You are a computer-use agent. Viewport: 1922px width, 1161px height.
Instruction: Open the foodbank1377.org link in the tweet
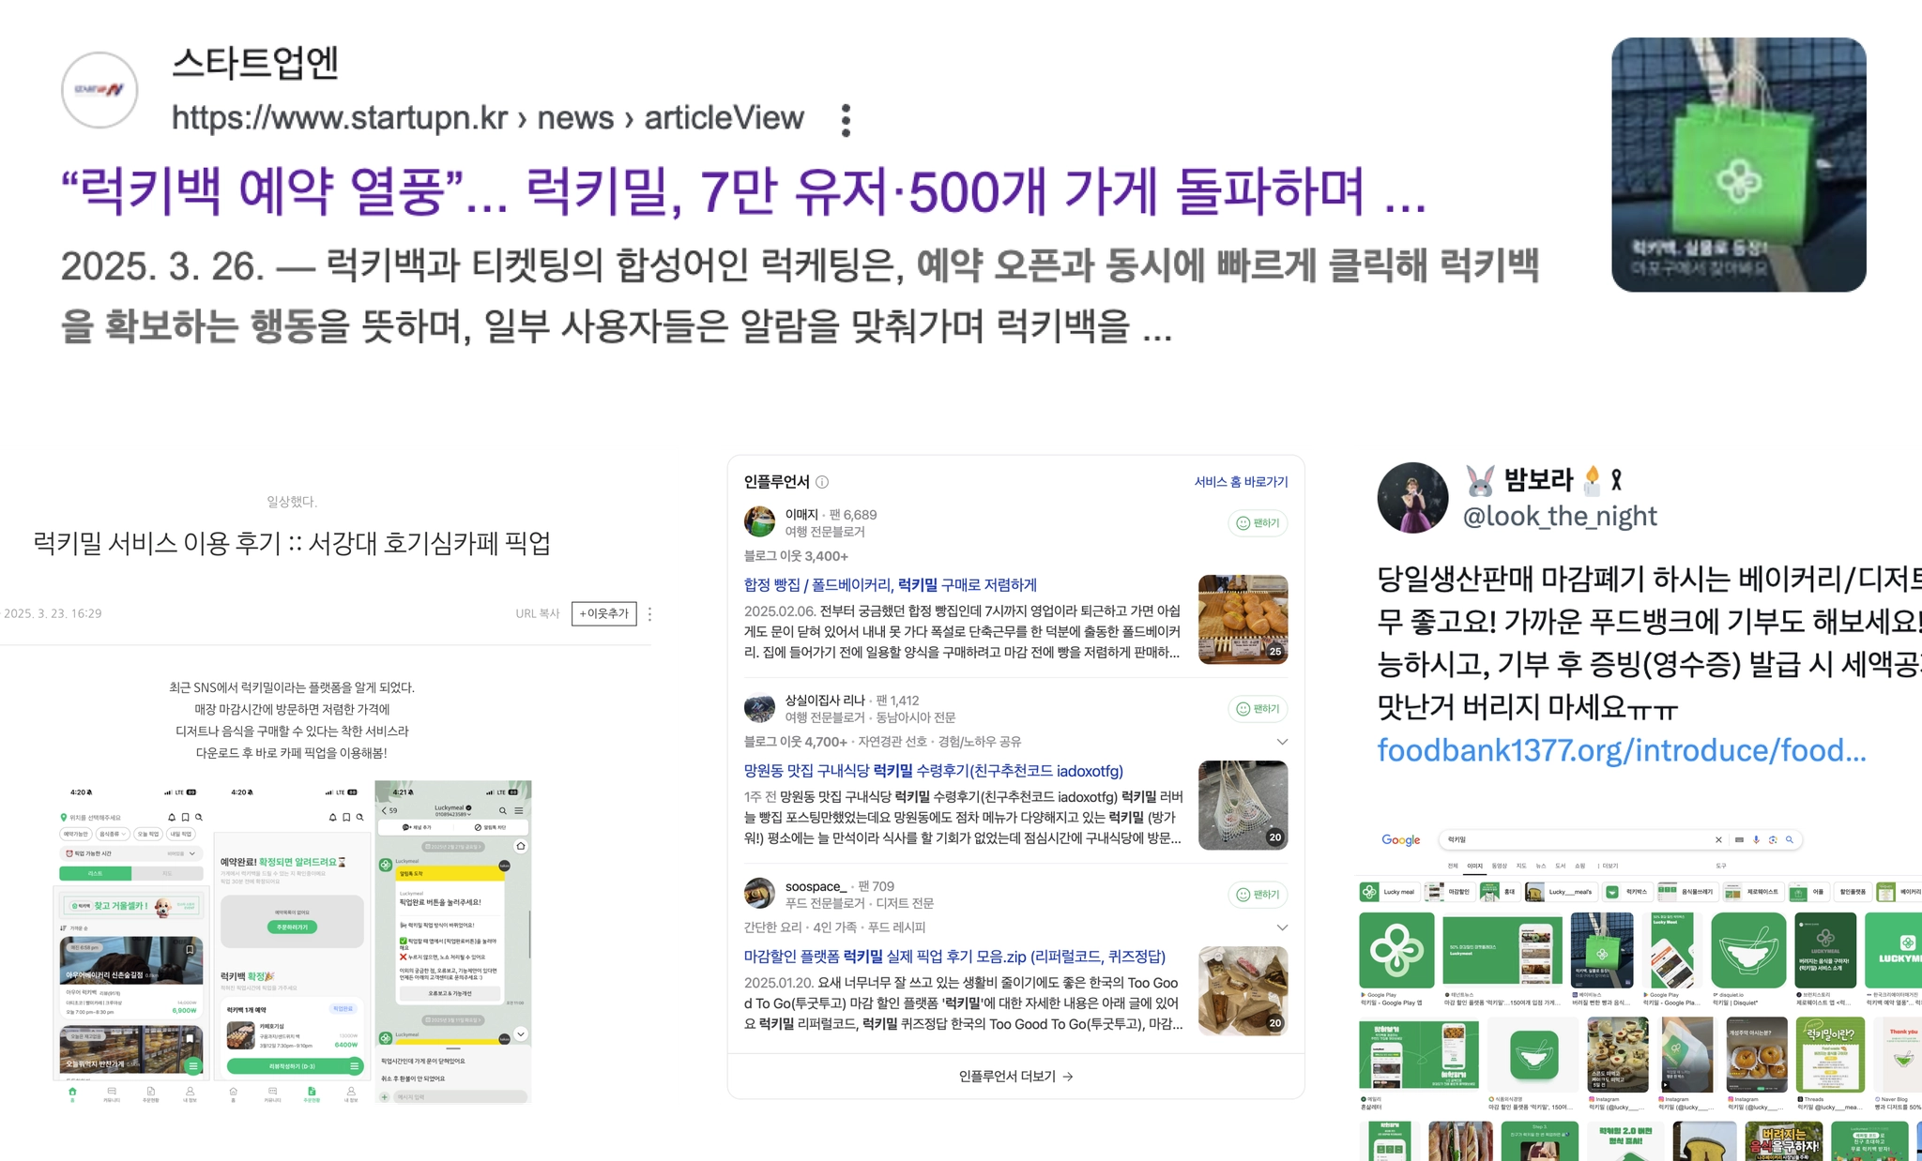coord(1621,750)
